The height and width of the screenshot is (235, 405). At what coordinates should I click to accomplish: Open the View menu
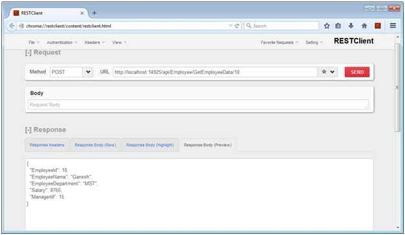coord(119,42)
